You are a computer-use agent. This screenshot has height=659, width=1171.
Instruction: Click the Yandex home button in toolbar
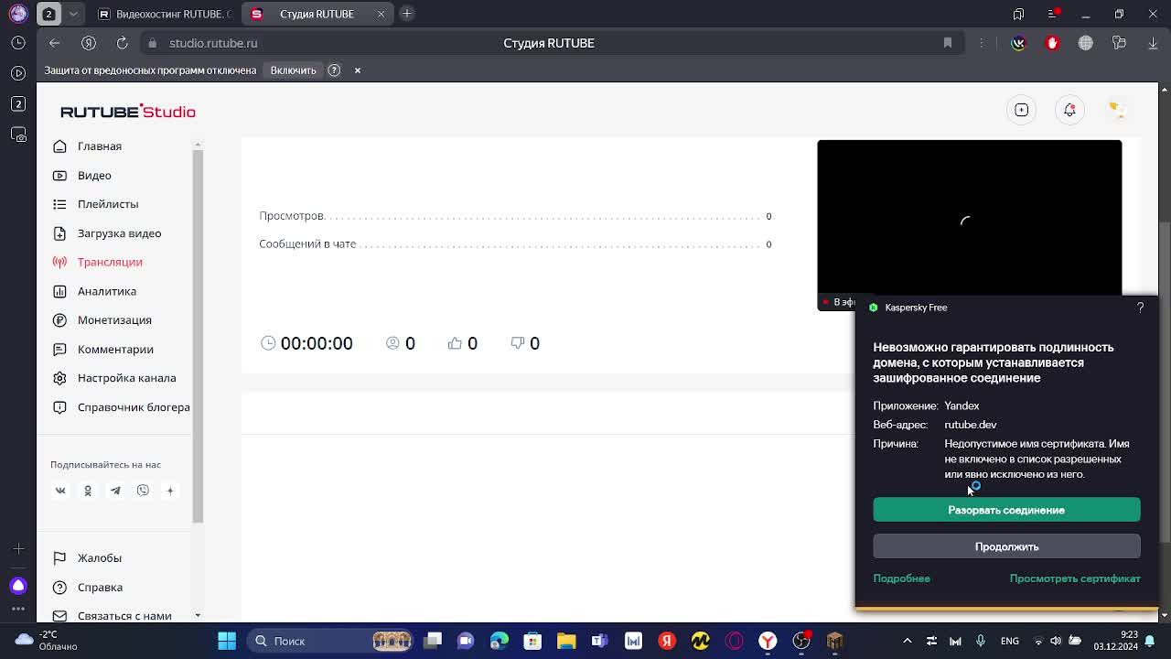tap(89, 43)
